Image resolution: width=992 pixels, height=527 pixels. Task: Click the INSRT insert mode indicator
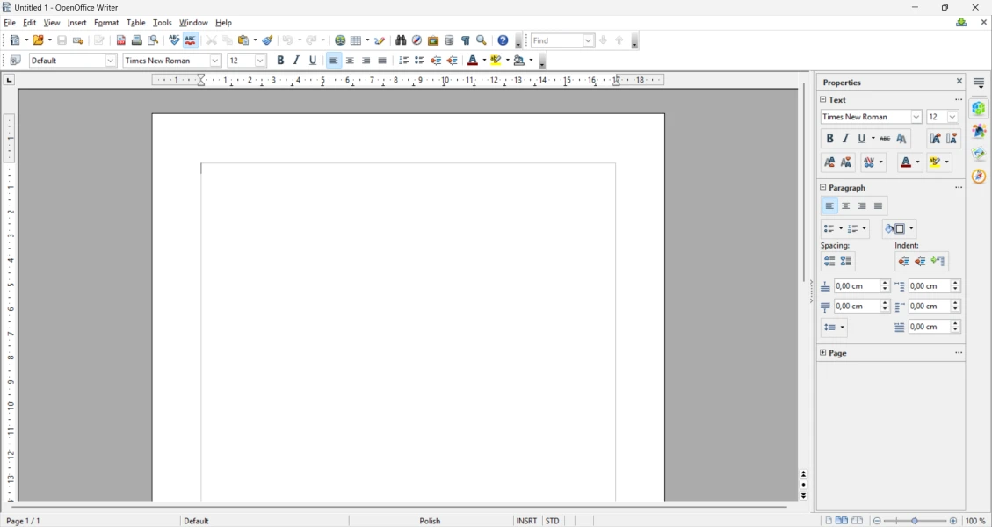pos(526,521)
